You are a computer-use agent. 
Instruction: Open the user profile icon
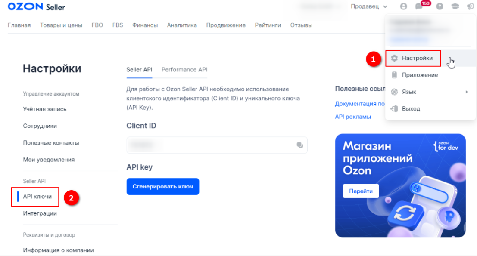[403, 6]
